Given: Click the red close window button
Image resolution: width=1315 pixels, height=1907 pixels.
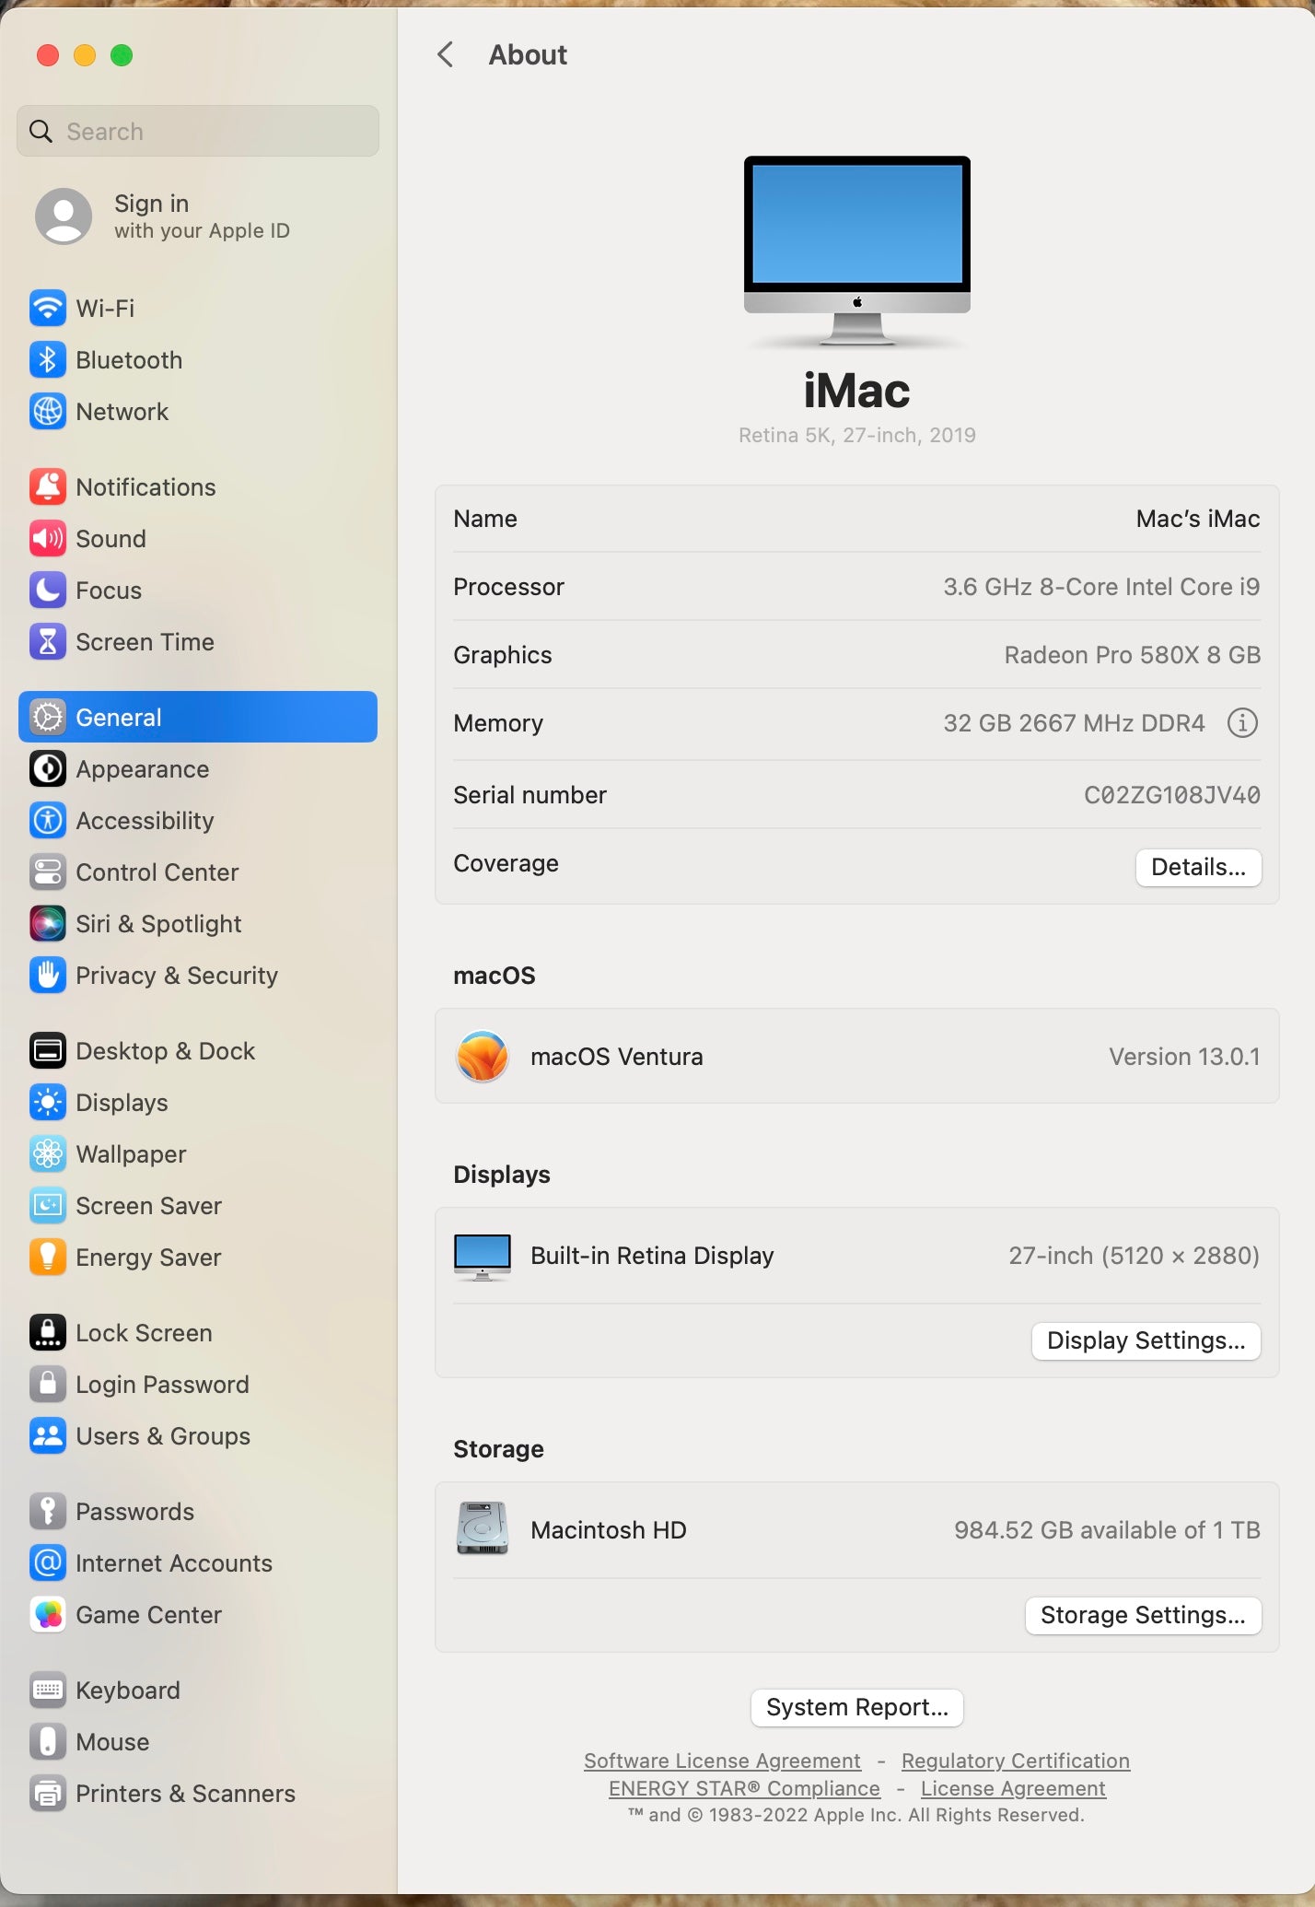Looking at the screenshot, I should (x=48, y=55).
